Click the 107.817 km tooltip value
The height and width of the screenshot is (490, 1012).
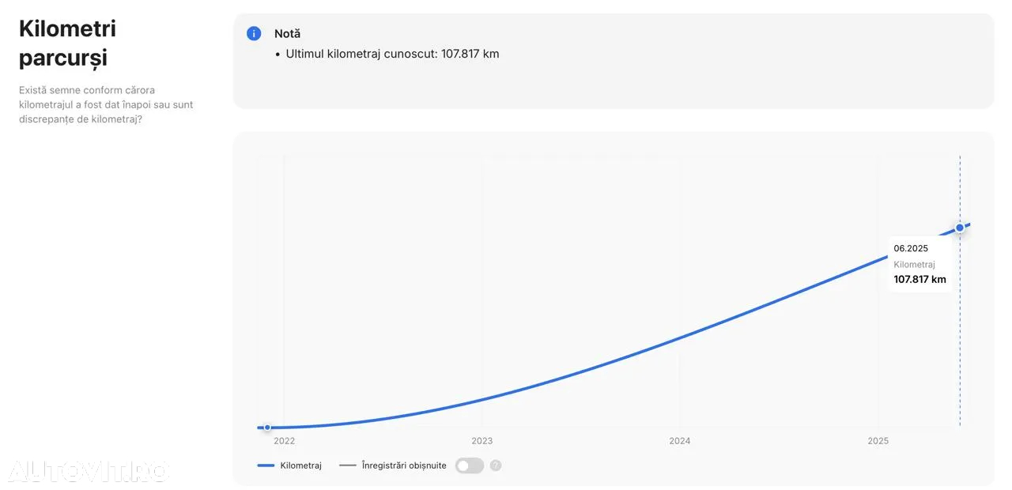pos(919,280)
